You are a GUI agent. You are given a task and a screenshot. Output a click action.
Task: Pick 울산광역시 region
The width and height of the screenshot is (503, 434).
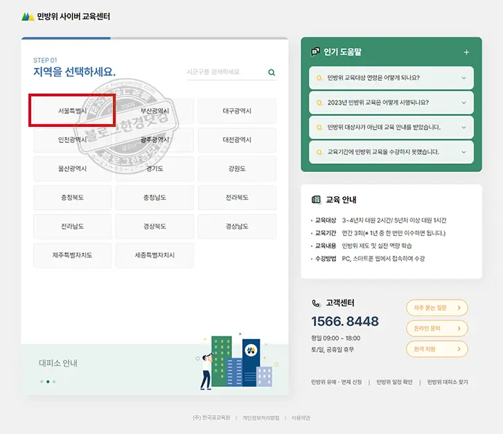73,168
